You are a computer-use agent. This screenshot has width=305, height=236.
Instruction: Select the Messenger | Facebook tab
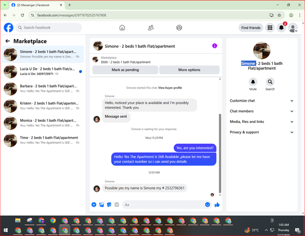coord(37,5)
